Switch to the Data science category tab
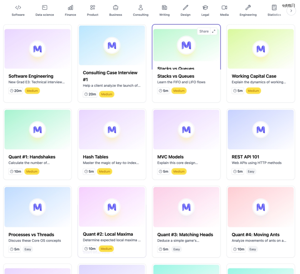The height and width of the screenshot is (274, 300). tap(44, 11)
